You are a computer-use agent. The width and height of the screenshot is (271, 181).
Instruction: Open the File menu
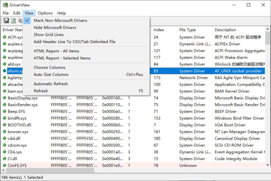pos(5,13)
